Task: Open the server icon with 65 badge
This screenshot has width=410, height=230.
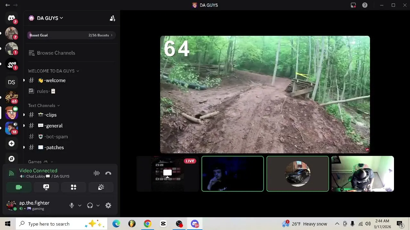Action: coord(12,97)
